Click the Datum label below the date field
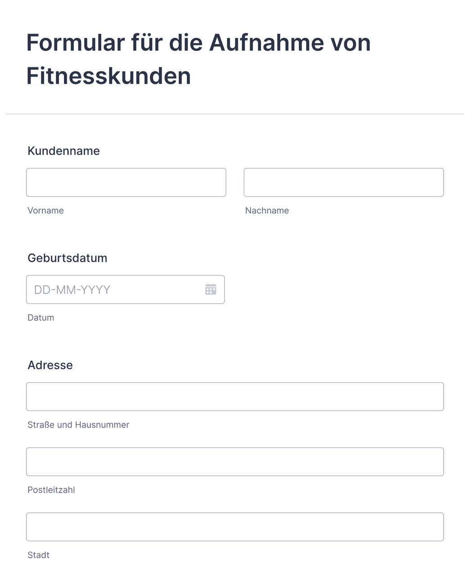This screenshot has height=579, width=470. point(41,317)
